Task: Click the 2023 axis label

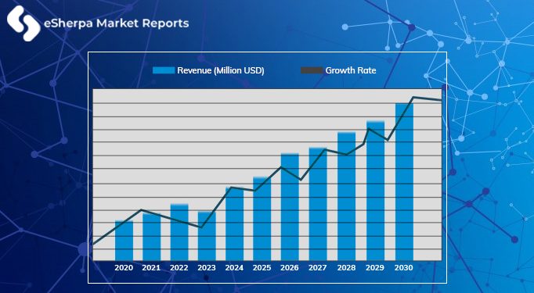Action: pyautogui.click(x=207, y=268)
